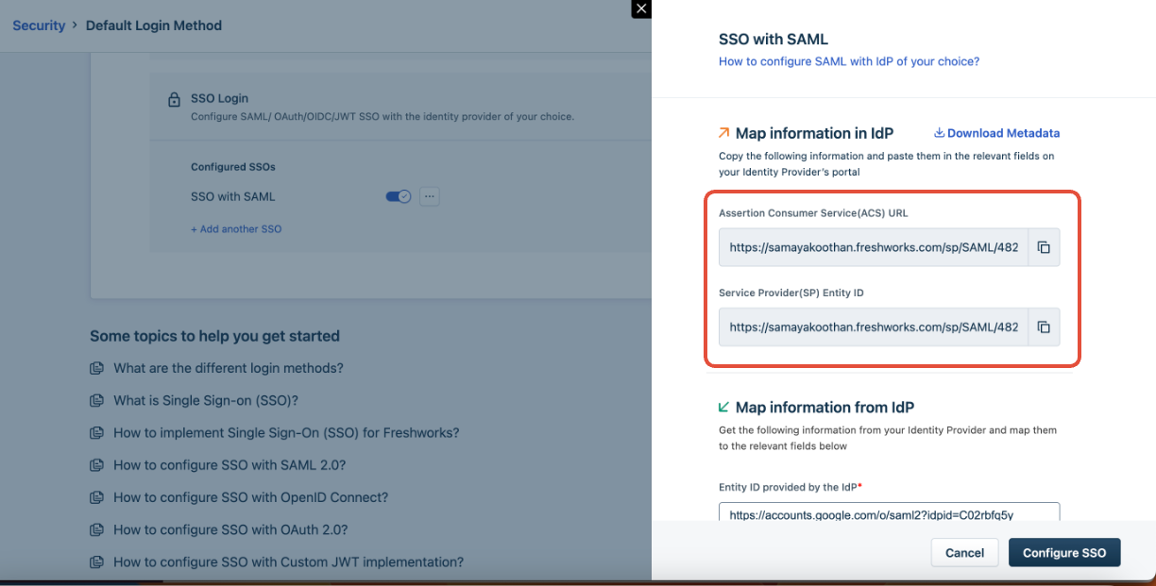The height and width of the screenshot is (586, 1156).
Task: Click the SSO Login heading
Action: [x=219, y=98]
